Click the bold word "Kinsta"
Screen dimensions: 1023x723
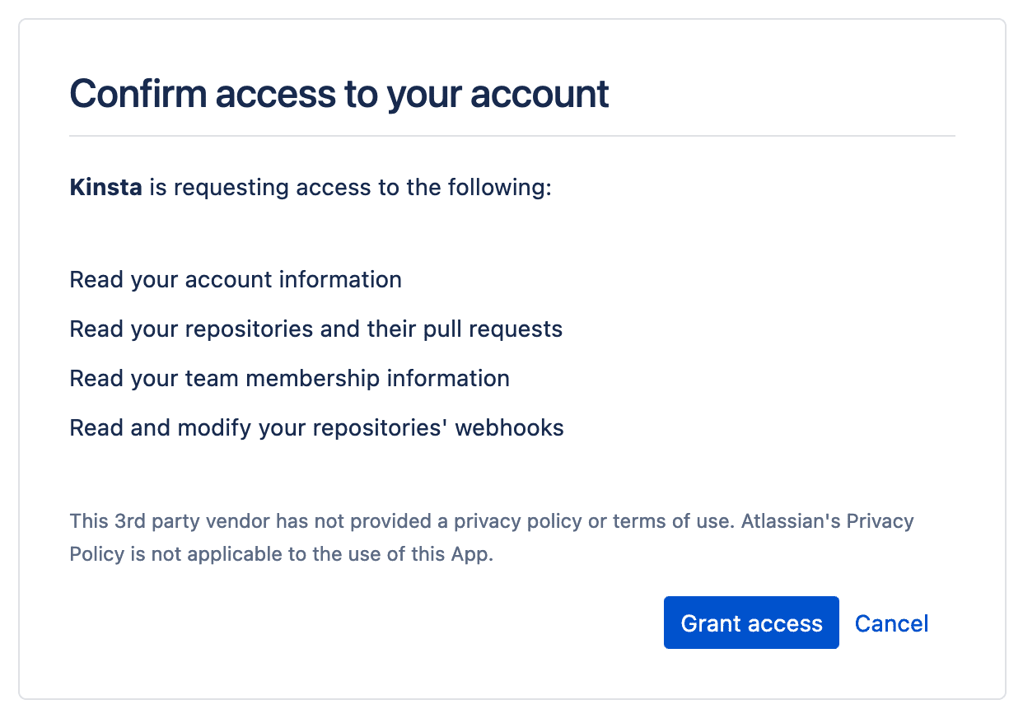click(105, 187)
